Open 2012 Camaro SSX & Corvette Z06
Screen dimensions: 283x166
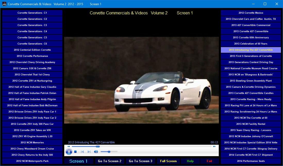coord(32,68)
